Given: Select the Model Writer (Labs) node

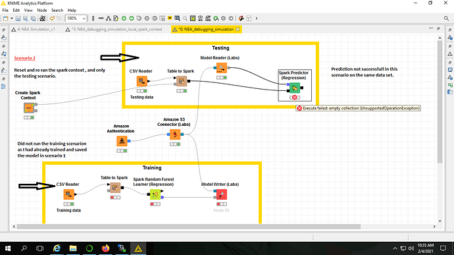Looking at the screenshot, I should pyautogui.click(x=221, y=194).
